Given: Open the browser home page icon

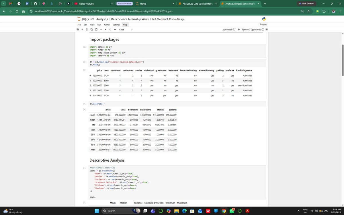Looking at the screenshot, I should (x=24, y=11).
